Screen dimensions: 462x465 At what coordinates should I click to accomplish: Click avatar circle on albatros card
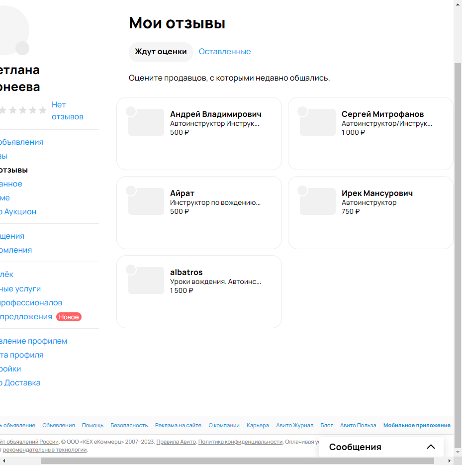pyautogui.click(x=131, y=270)
